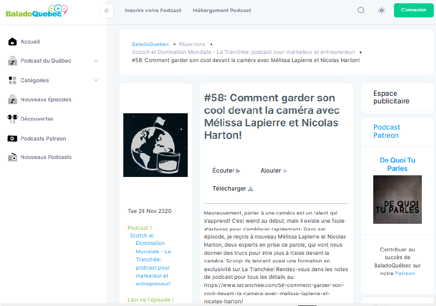Click the Podcasts Patreon camera icon
This screenshot has height=306, width=436.
tap(12, 138)
